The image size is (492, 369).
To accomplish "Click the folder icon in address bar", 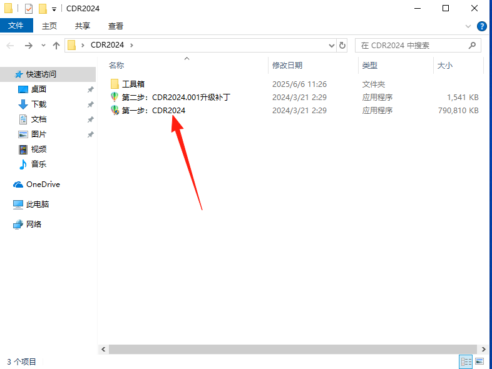I will (x=72, y=46).
